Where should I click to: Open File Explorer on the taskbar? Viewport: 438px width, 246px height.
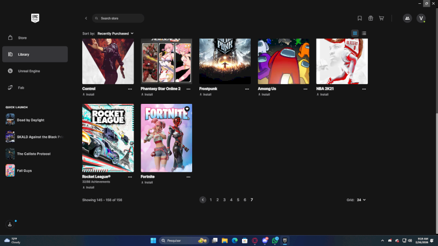224,241
